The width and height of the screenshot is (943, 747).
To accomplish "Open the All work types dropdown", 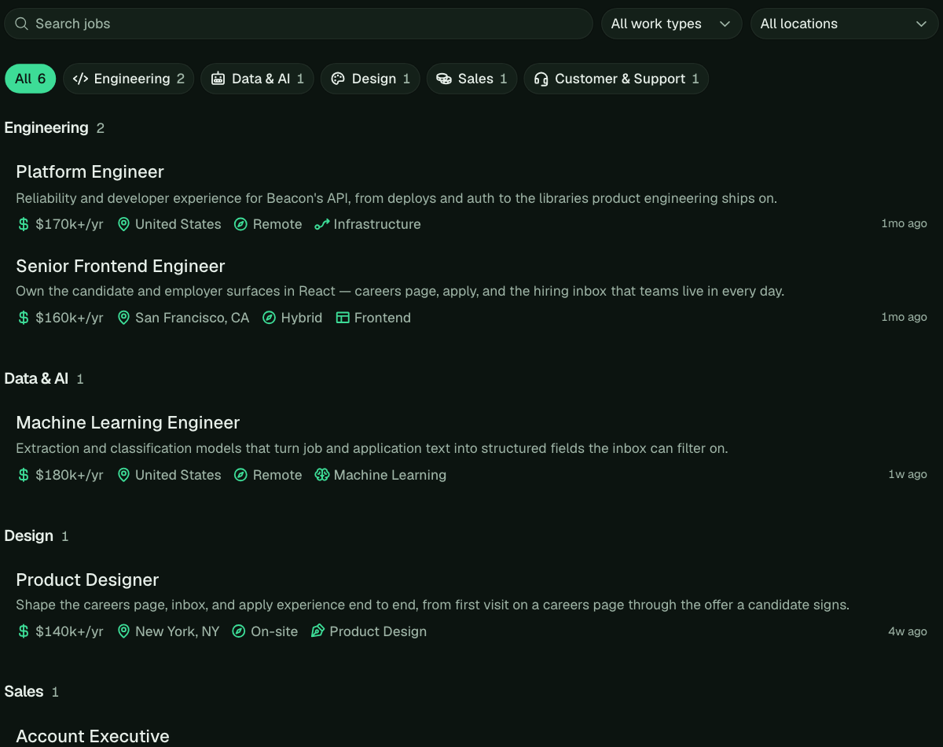I will [x=672, y=24].
